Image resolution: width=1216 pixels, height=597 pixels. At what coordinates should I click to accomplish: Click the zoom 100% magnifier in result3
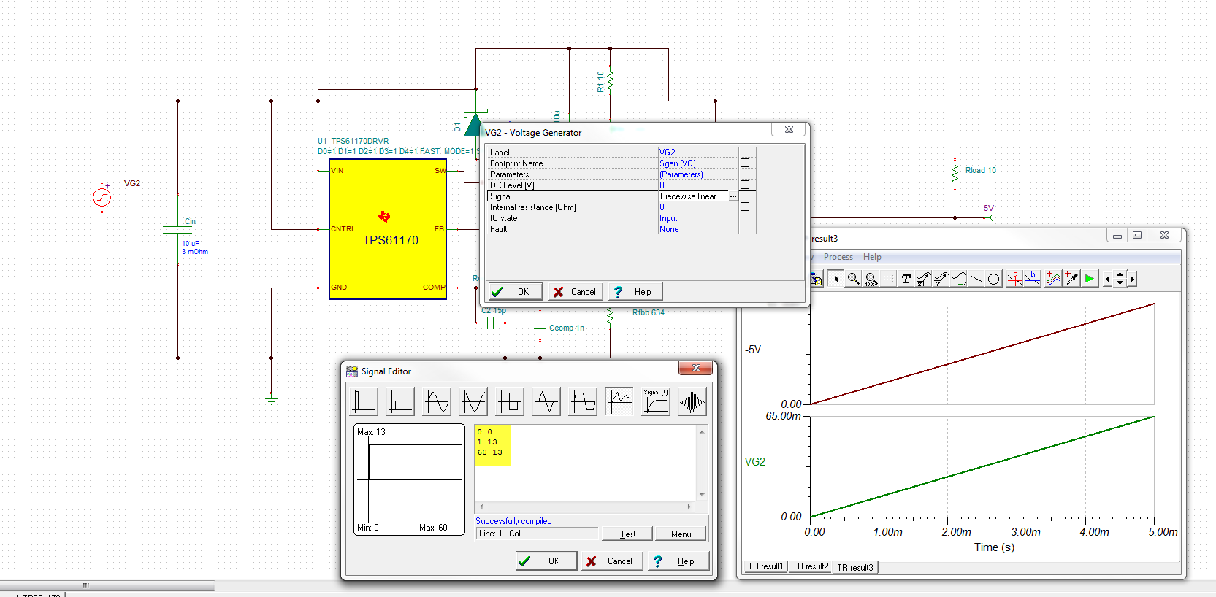(x=871, y=279)
